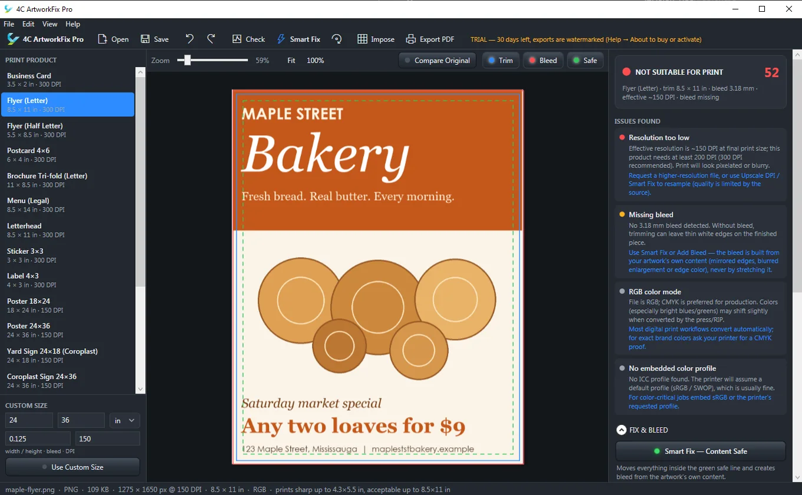
Task: Click the 4C ArtworkFix Pro logo
Action: coord(12,39)
